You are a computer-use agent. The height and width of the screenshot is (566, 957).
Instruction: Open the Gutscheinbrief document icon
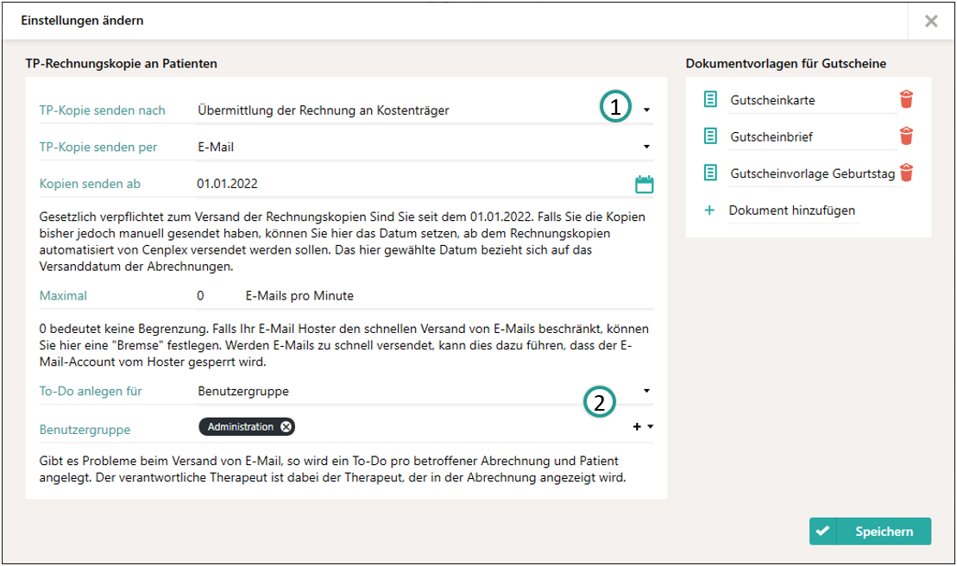pyautogui.click(x=710, y=136)
